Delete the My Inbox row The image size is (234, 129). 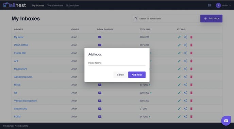click(191, 37)
